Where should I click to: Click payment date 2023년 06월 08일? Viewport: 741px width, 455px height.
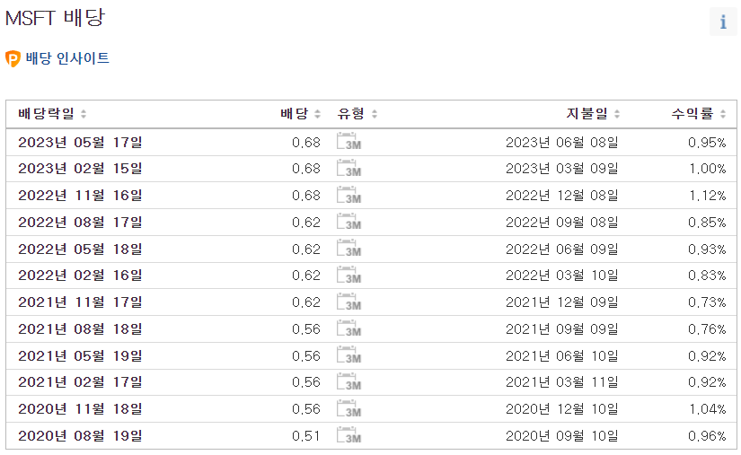562,142
